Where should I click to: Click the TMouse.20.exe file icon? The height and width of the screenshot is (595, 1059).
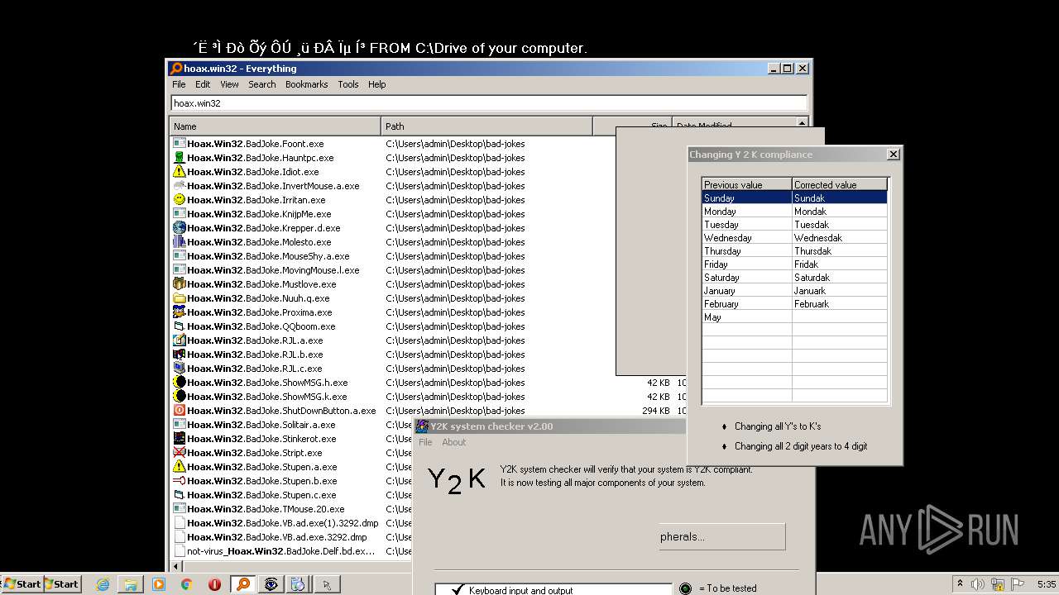[179, 508]
